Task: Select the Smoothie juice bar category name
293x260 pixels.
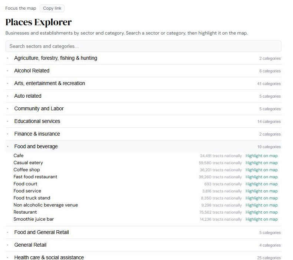Action: point(34,219)
